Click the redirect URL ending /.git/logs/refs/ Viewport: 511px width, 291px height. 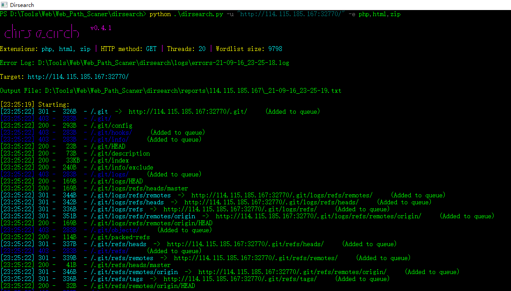click(240, 209)
